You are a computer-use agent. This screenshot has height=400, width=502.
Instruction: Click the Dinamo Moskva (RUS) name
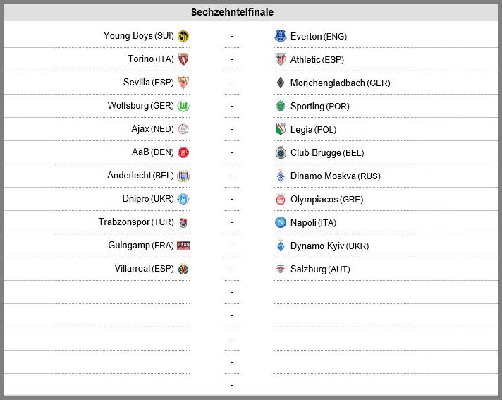tap(335, 176)
